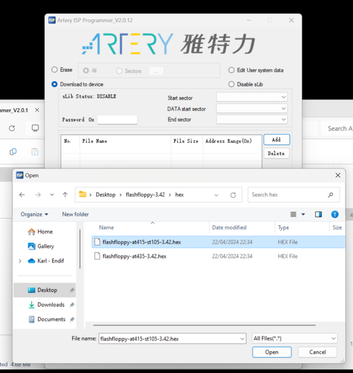Open Karl - Endif OneDrive folder
This screenshot has height=373, width=353.
pos(51,261)
